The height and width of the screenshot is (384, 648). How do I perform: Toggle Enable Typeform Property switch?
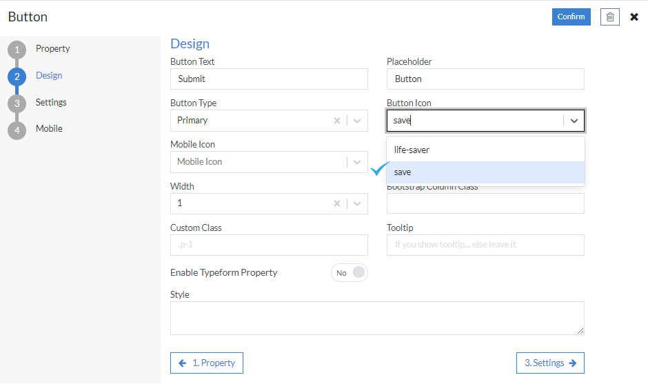coord(350,273)
